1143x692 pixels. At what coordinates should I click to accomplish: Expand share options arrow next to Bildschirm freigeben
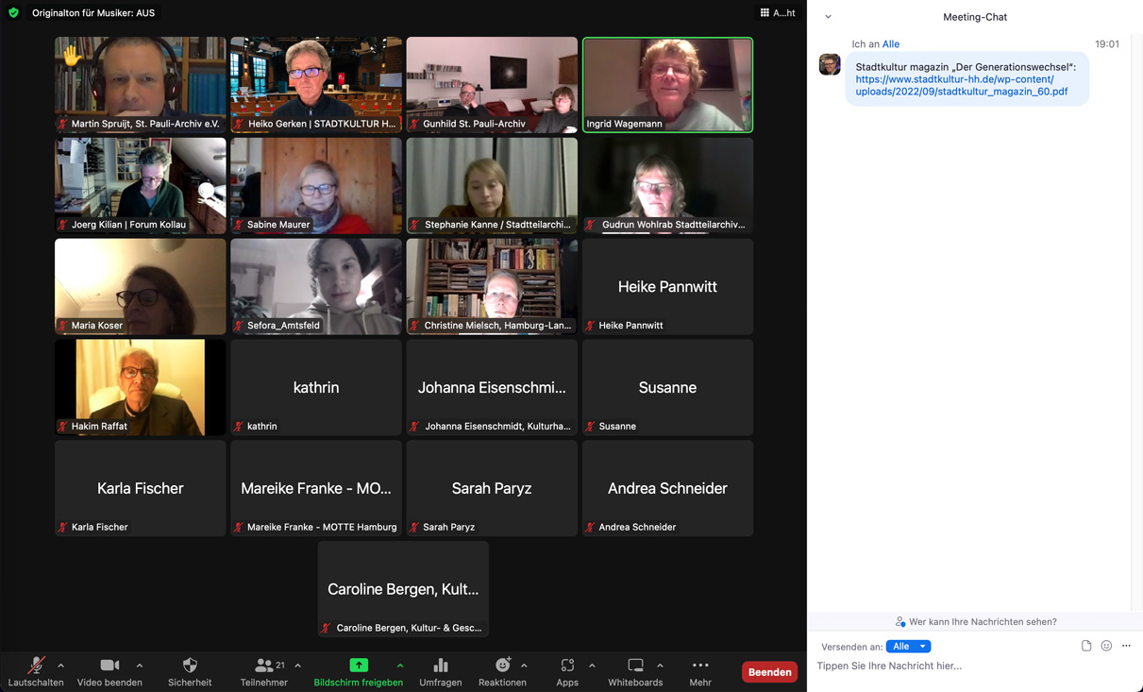click(x=400, y=666)
